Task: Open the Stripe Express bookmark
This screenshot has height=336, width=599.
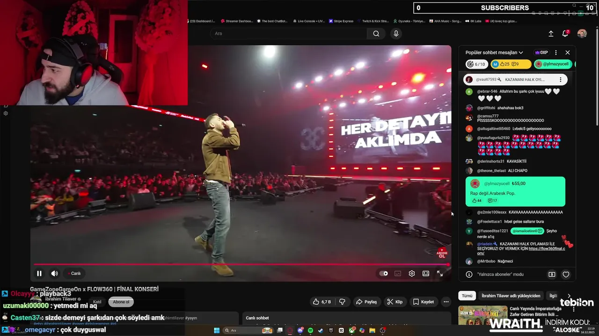Action: (341, 21)
